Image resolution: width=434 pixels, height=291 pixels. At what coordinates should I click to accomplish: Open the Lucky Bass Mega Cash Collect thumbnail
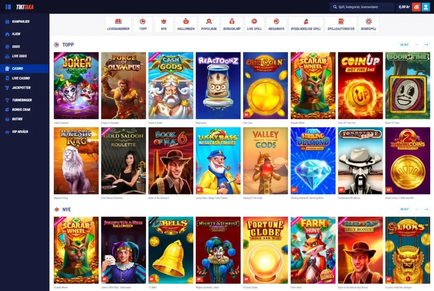(x=218, y=161)
